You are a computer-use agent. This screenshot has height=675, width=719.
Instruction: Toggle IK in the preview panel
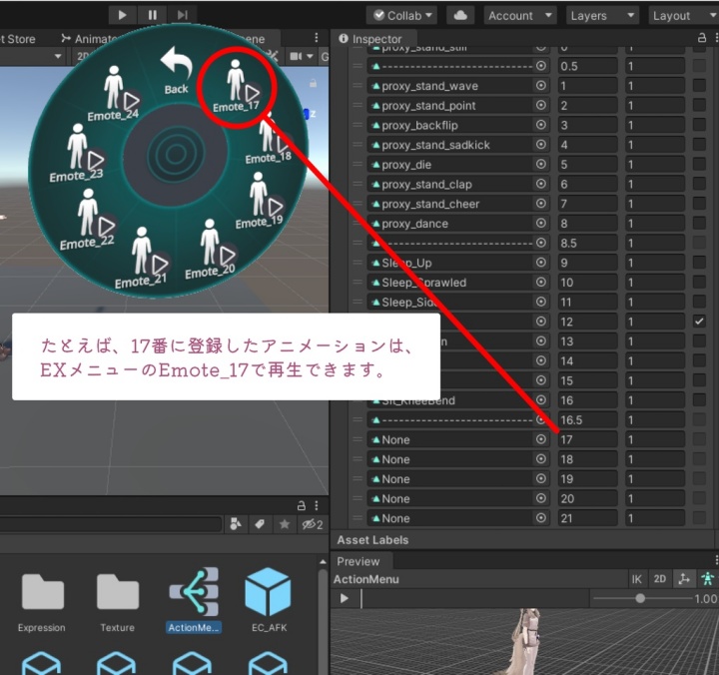point(637,579)
